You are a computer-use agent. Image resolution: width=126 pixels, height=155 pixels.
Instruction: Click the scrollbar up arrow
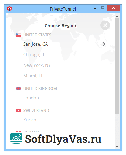117,16
